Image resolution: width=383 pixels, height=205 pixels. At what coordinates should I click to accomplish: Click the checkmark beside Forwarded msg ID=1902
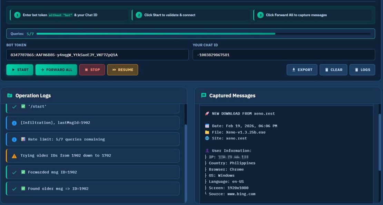14,172
